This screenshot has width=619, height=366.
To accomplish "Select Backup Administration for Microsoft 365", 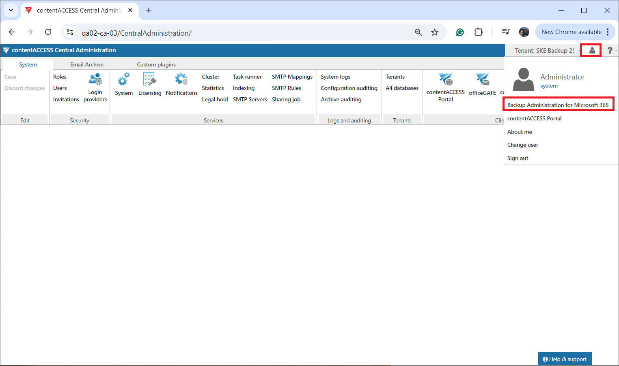I will coord(558,105).
